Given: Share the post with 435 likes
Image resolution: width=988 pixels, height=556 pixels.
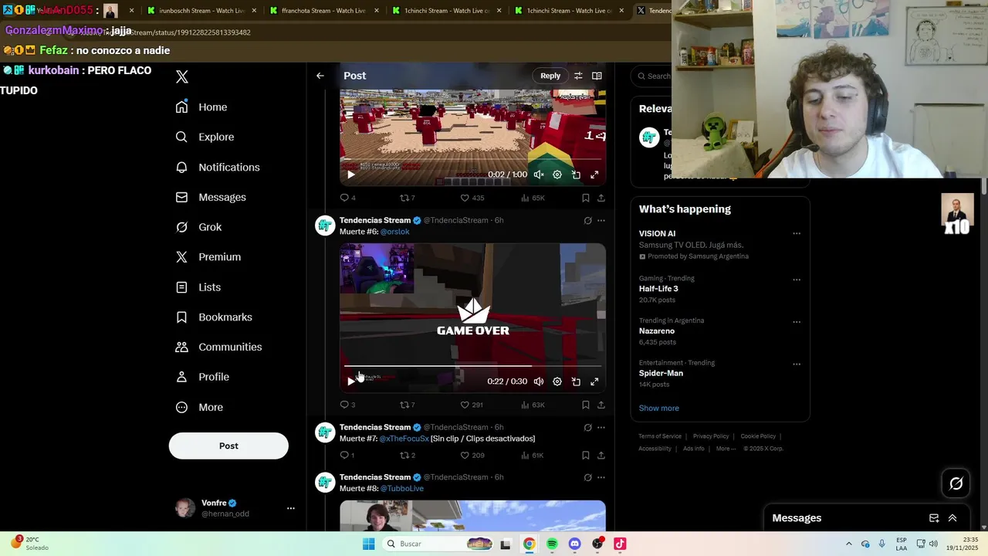Looking at the screenshot, I should pos(601,198).
